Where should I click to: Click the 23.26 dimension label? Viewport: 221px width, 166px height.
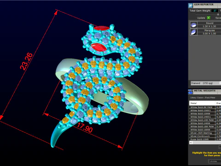26,61
